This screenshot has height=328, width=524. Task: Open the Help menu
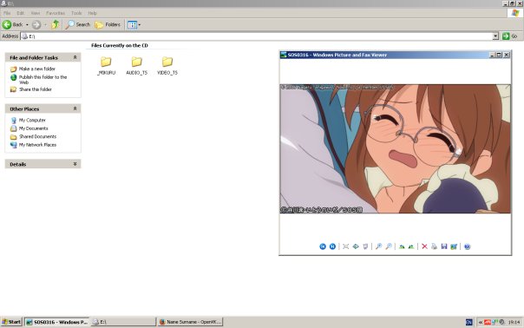coord(92,13)
